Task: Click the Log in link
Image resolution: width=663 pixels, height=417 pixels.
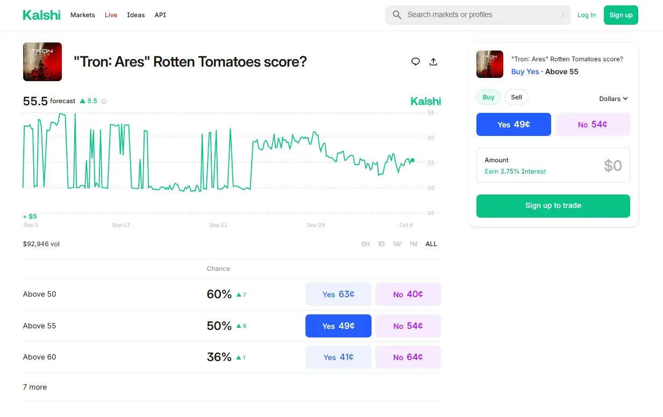Action: 586,15
